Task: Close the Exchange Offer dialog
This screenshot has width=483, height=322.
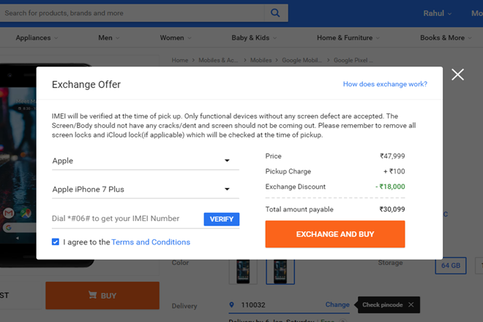Action: [x=458, y=75]
